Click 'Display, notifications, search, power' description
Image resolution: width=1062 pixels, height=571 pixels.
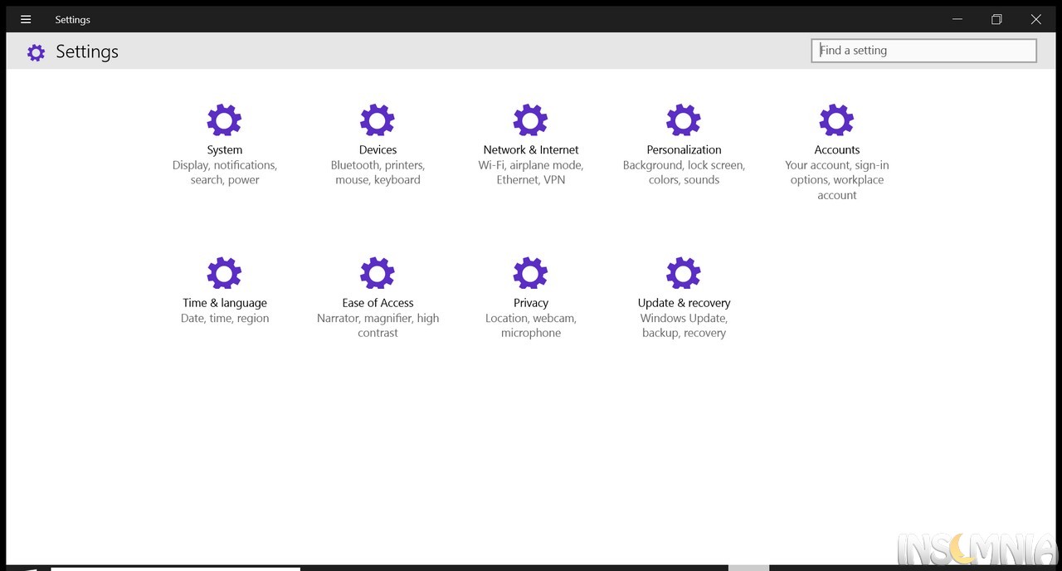225,173
